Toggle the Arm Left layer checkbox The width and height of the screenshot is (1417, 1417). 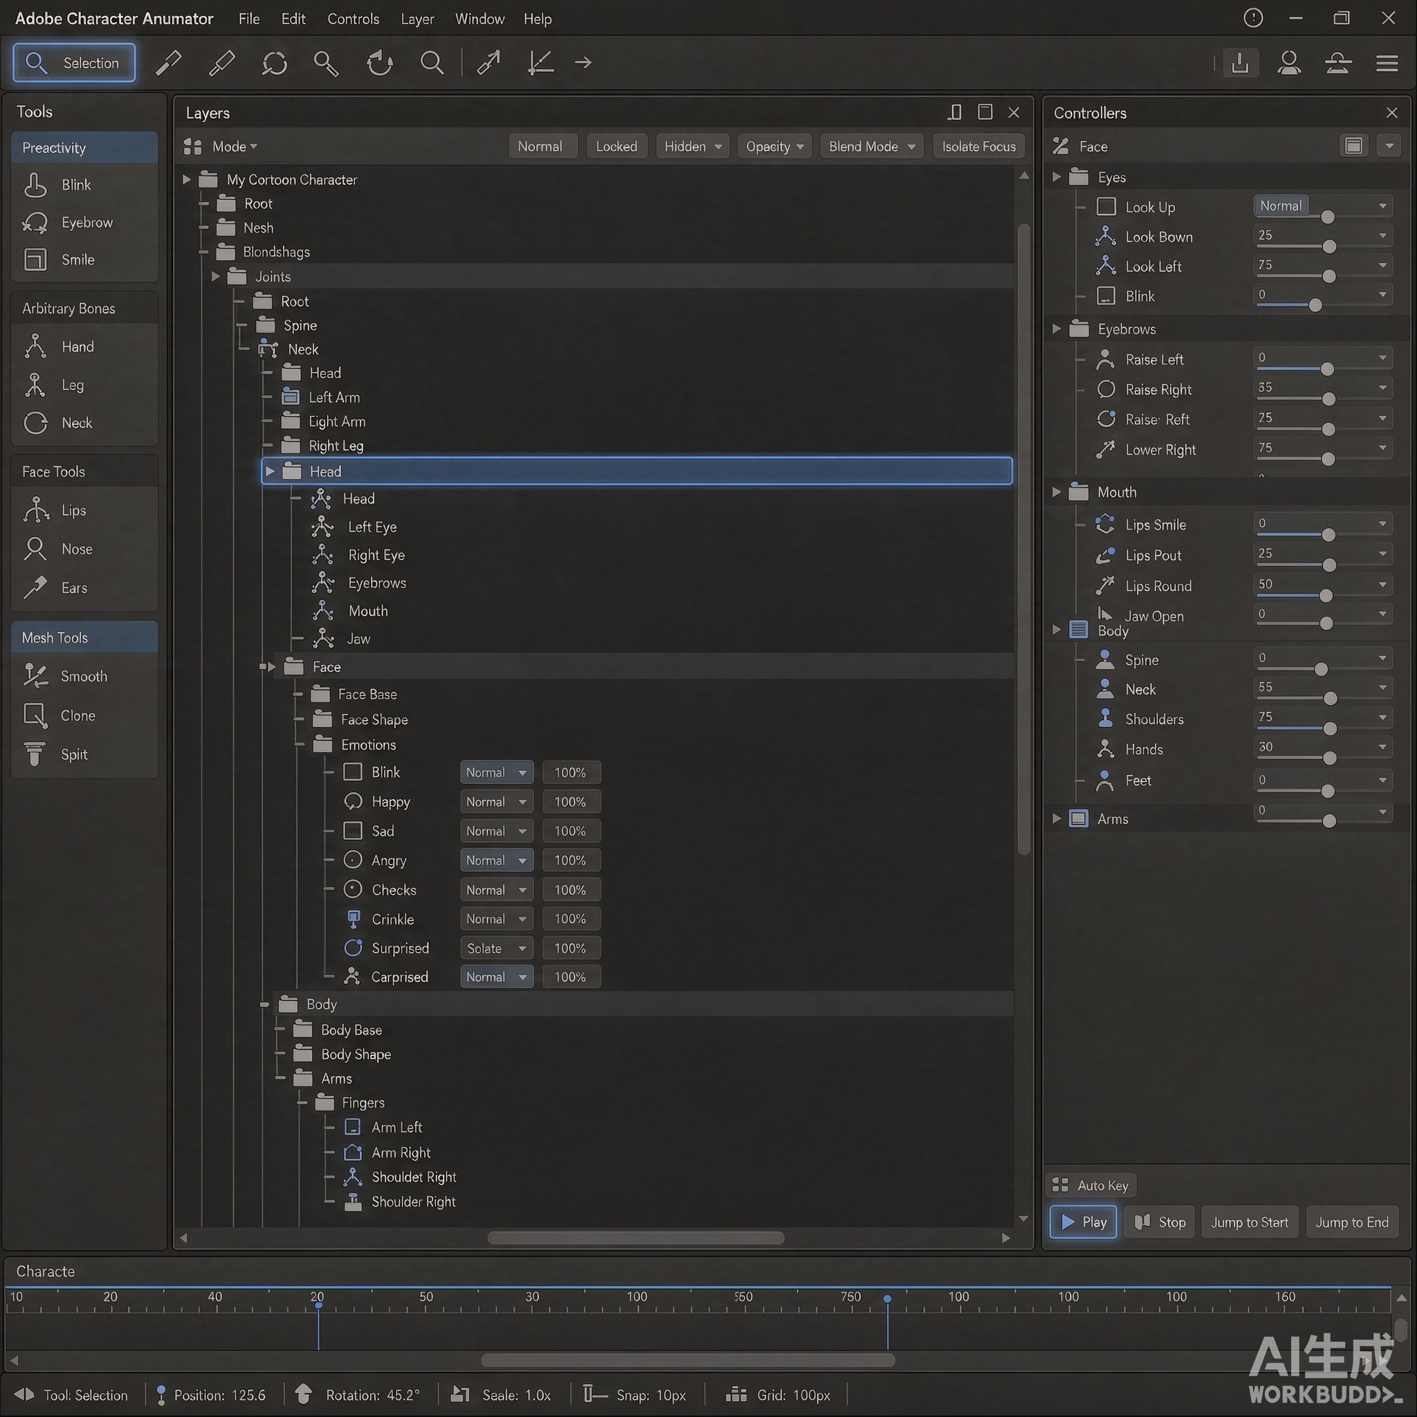pos(353,1126)
